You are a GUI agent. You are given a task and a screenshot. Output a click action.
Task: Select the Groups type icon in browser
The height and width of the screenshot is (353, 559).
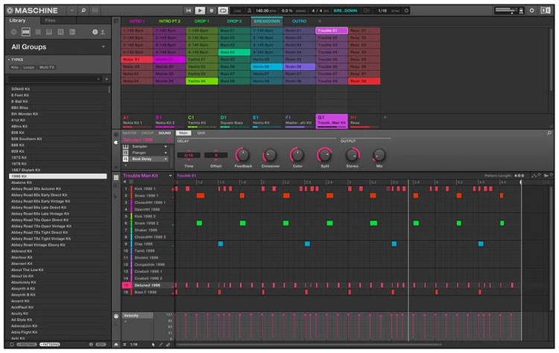(x=25, y=32)
